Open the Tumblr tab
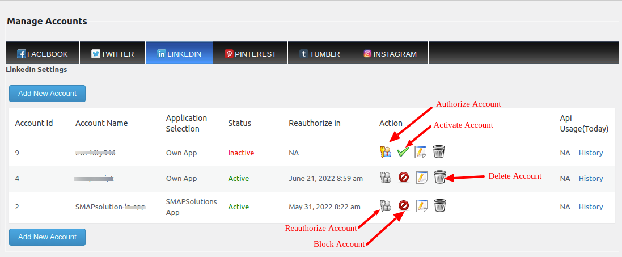The image size is (622, 257). point(320,52)
